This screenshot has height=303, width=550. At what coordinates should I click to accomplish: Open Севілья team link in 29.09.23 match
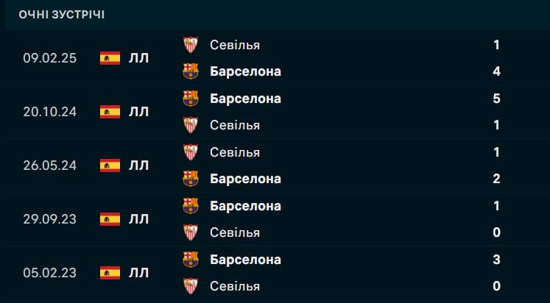(x=234, y=232)
